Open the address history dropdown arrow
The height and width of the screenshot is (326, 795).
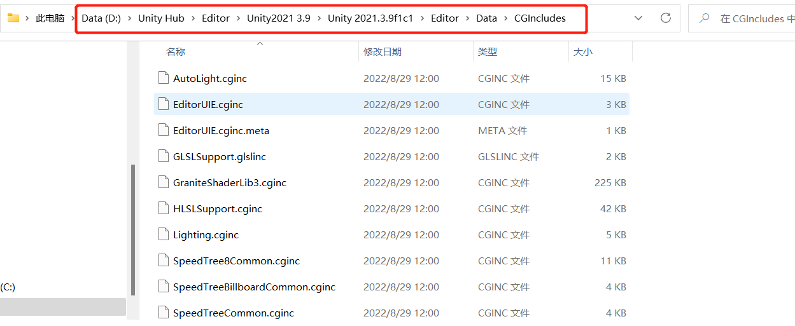point(638,18)
